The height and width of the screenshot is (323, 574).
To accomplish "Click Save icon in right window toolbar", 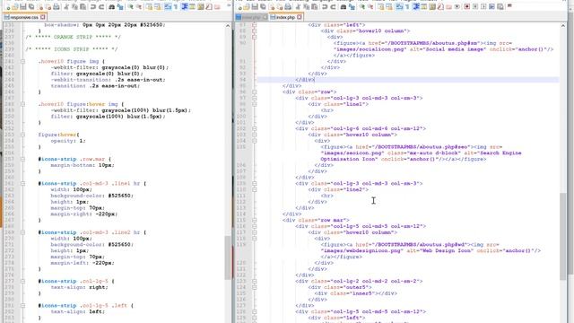I will pyautogui.click(x=255, y=6).
